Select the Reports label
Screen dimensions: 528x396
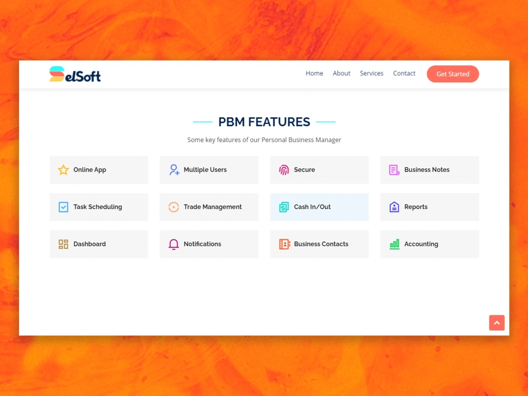pyautogui.click(x=416, y=207)
